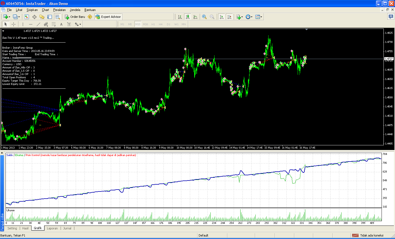The image size is (395, 239).
Task: Open the Terminal panel icon
Action: (x=50, y=17)
